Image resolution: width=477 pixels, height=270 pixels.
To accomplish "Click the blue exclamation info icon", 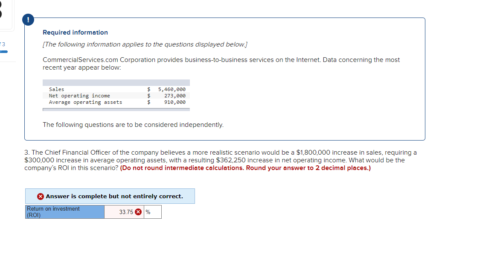I will [x=28, y=20].
